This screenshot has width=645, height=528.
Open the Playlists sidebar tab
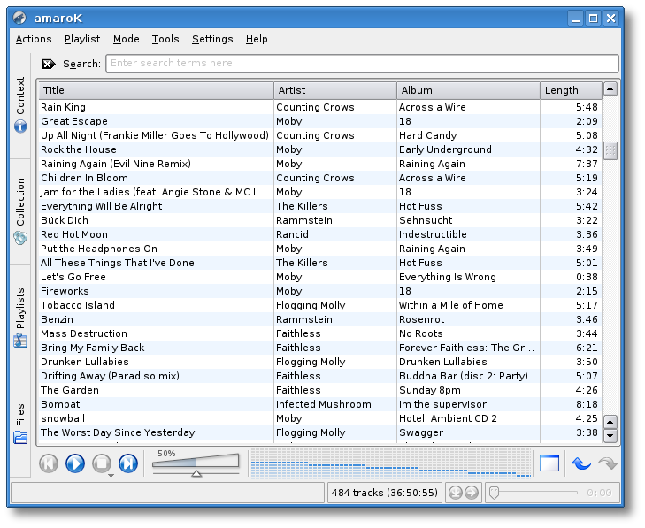(x=20, y=318)
